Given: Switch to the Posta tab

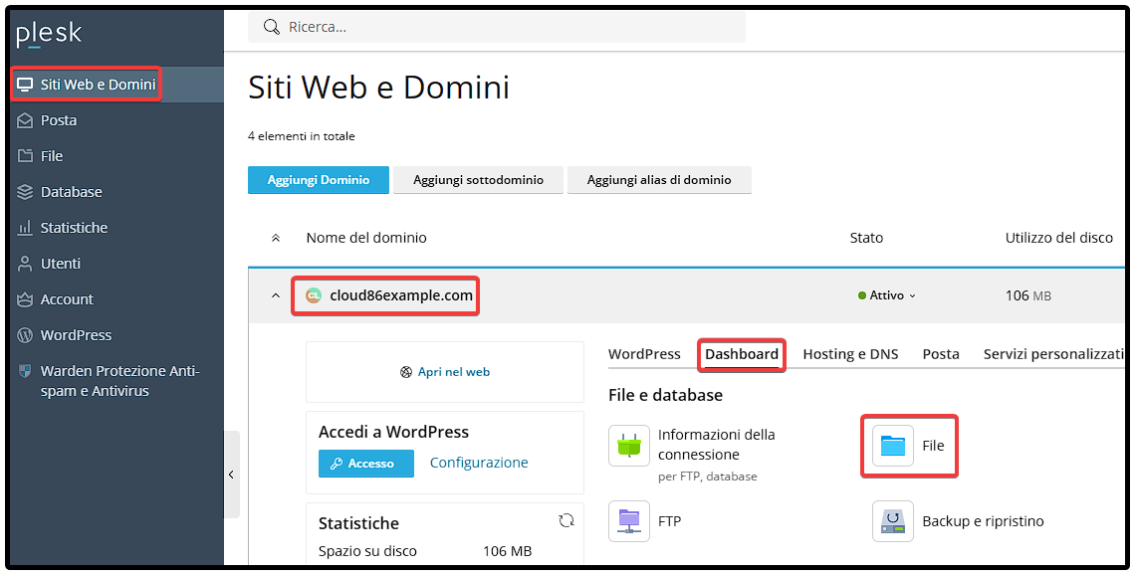Looking at the screenshot, I should 941,354.
